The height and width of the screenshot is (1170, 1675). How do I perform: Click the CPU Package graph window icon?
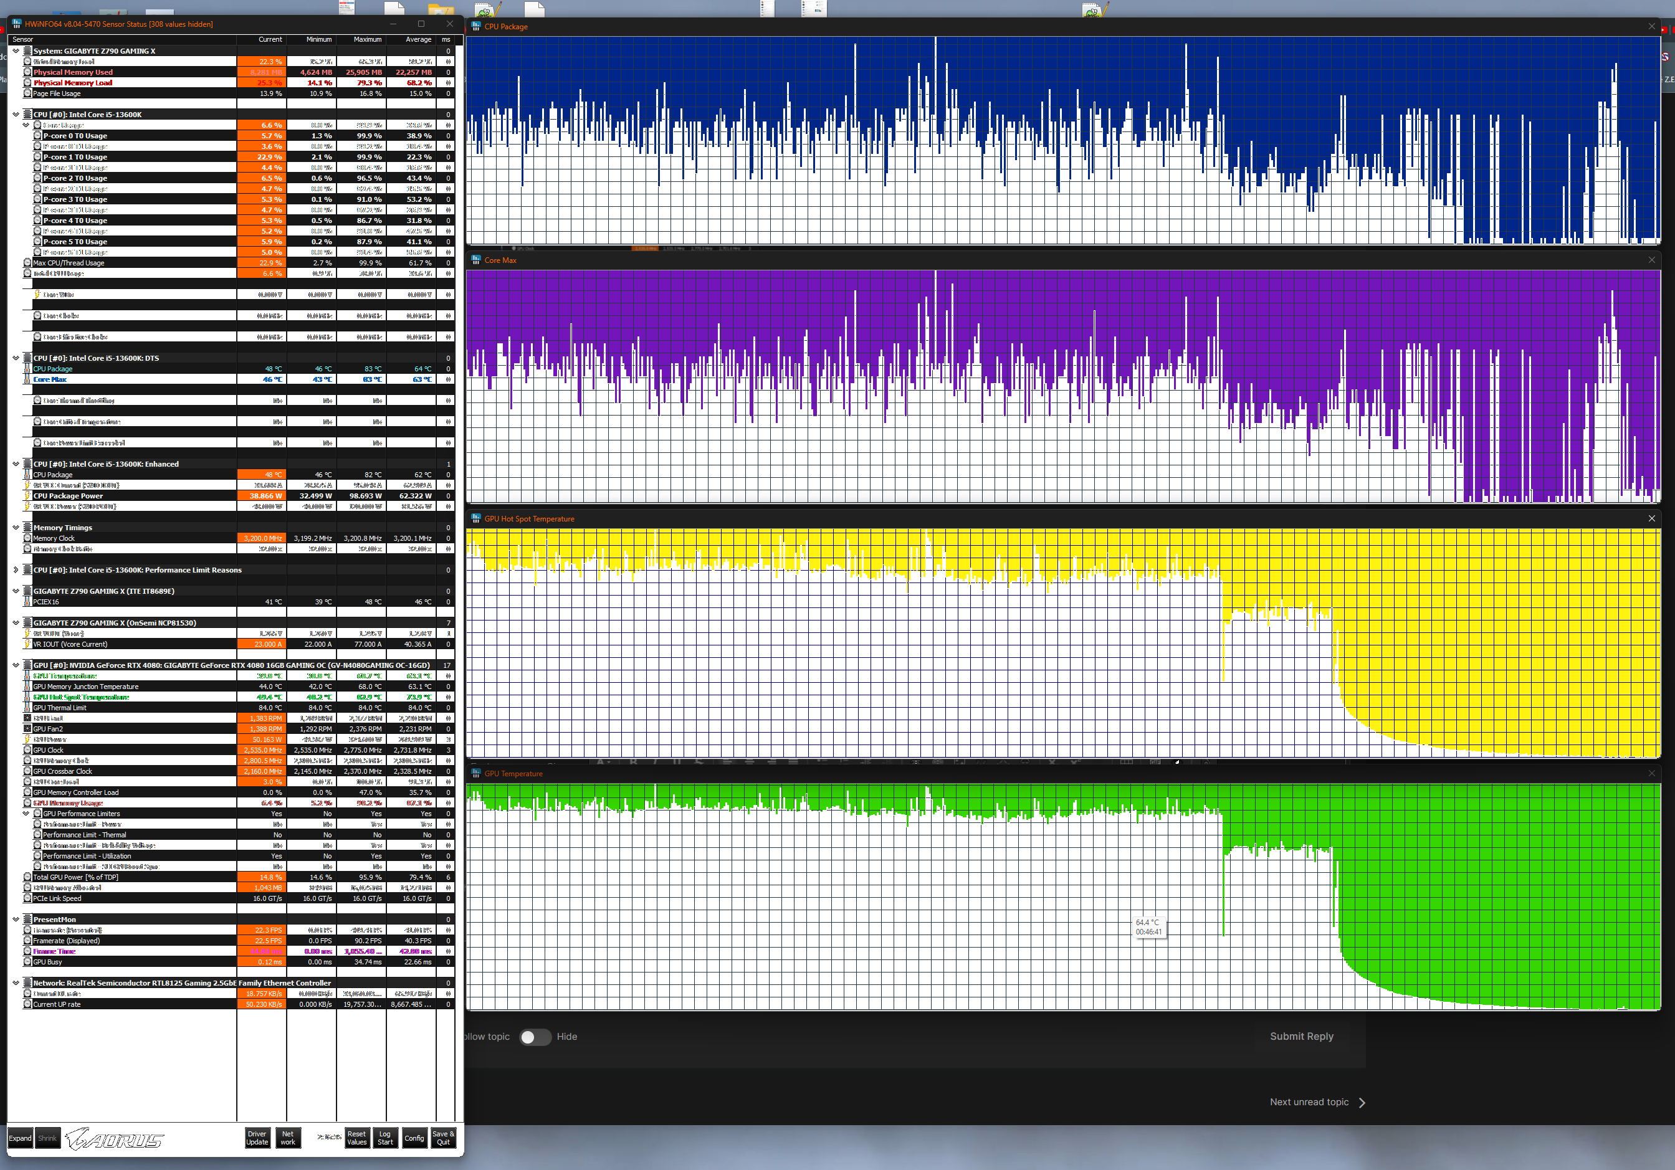click(475, 26)
